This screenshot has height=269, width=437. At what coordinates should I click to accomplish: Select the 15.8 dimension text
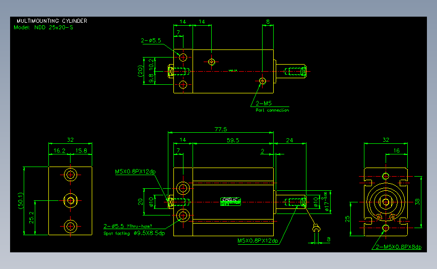click(81, 151)
